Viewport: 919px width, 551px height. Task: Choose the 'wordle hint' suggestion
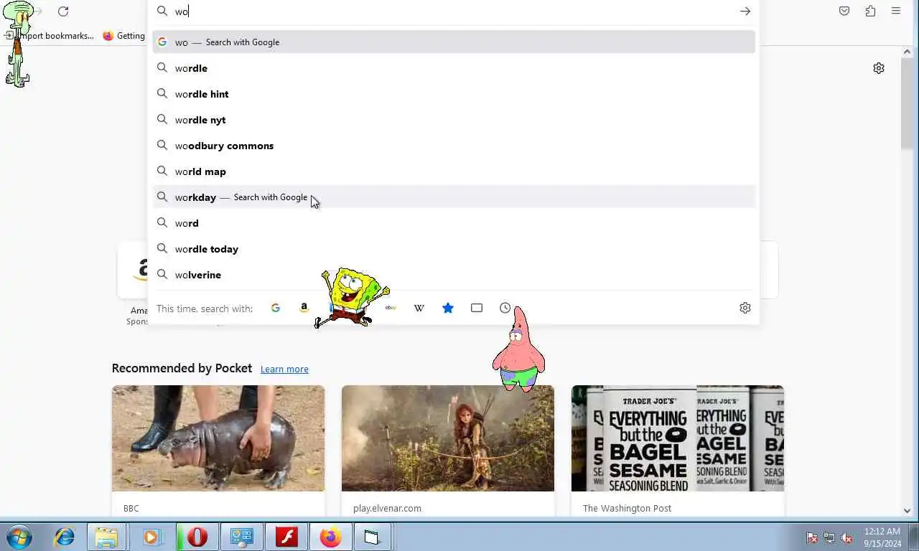(454, 94)
